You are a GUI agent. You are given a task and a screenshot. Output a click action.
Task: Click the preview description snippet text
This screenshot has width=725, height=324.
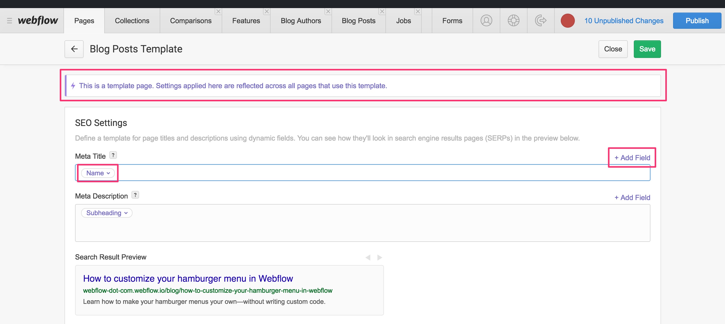coord(204,302)
